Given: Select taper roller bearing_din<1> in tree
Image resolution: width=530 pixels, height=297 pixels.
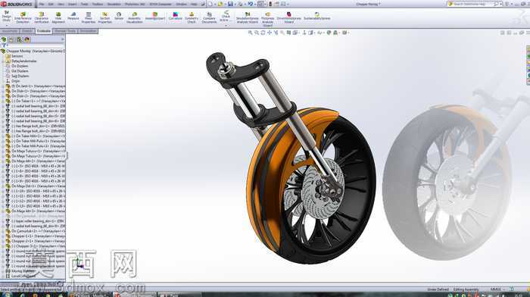Looking at the screenshot, I should pos(37,221).
